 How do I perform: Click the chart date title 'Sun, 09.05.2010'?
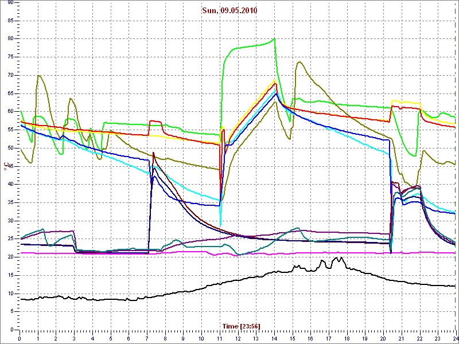coord(229,11)
